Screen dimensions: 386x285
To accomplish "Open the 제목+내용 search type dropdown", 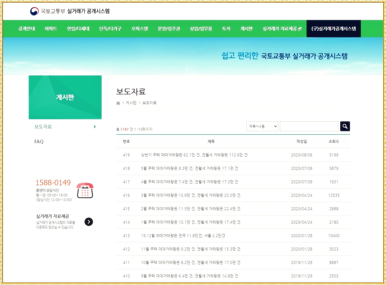I will click(262, 126).
